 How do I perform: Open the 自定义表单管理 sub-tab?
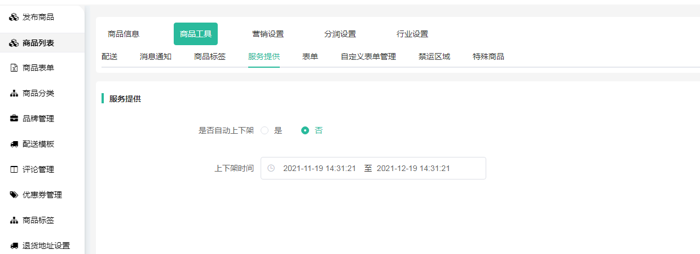click(x=368, y=56)
